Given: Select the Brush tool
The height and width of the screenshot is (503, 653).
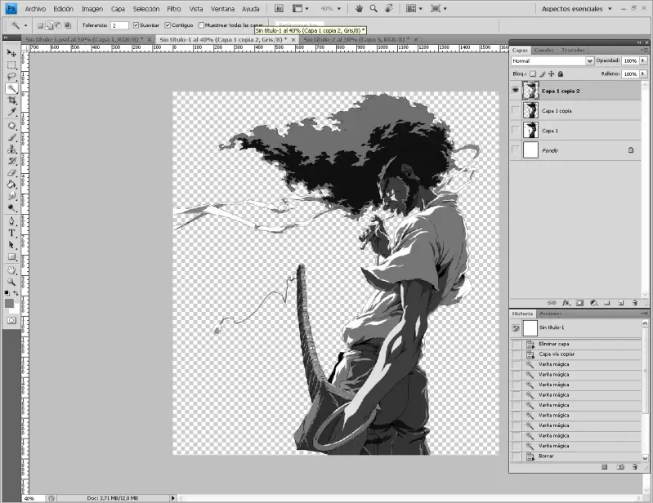Looking at the screenshot, I should coord(11,138).
